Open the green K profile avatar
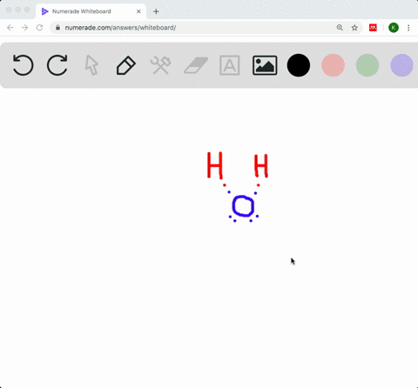Viewport: 418px width, 388px height. tap(394, 28)
